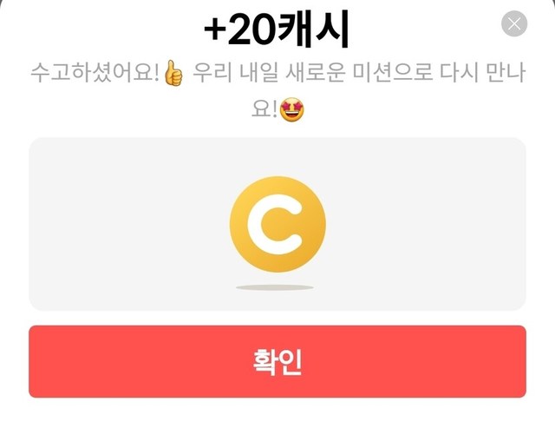Tap the star-eyed smiley emoji
The width and height of the screenshot is (555, 441).
291,110
